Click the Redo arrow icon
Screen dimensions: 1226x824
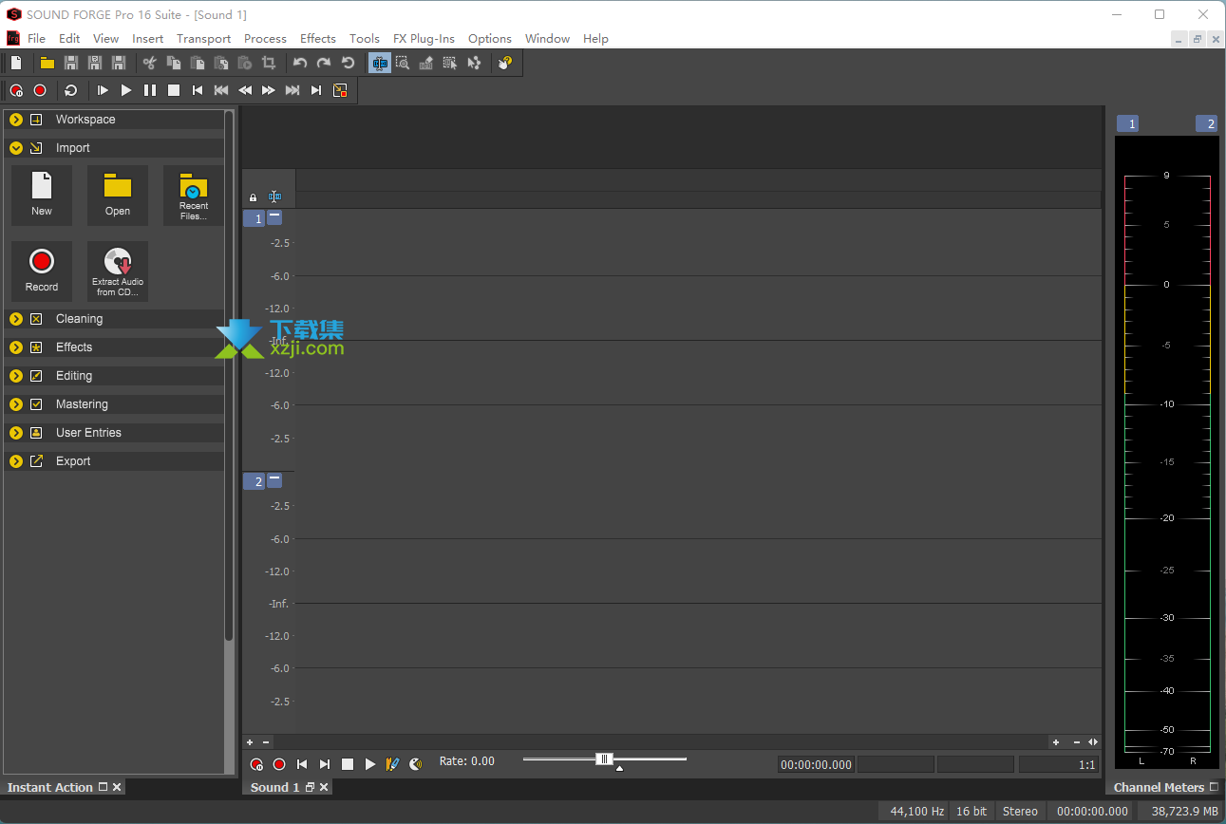coord(324,63)
